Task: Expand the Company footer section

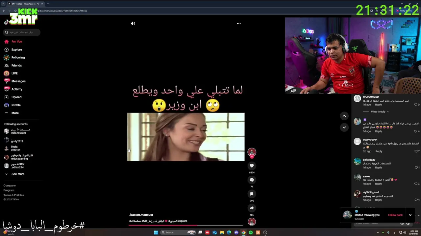Action: tap(10, 186)
